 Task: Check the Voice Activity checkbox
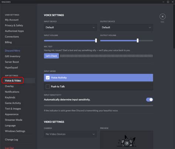[x=48, y=78]
